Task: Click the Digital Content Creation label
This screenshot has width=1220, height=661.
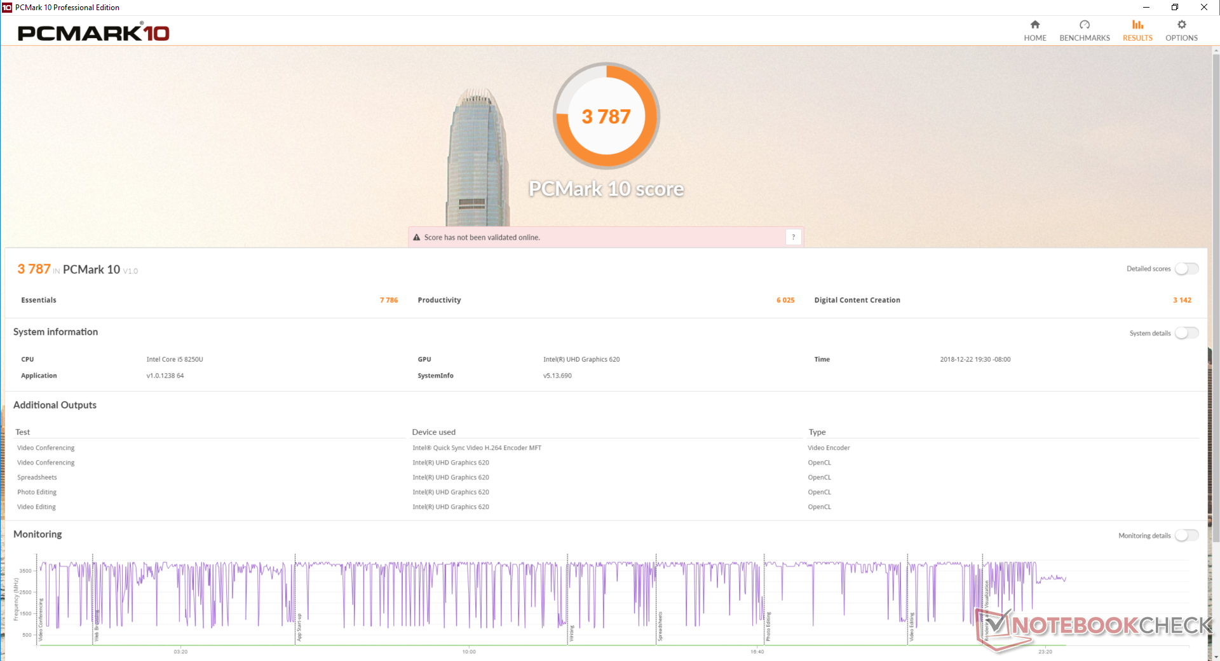Action: tap(857, 300)
